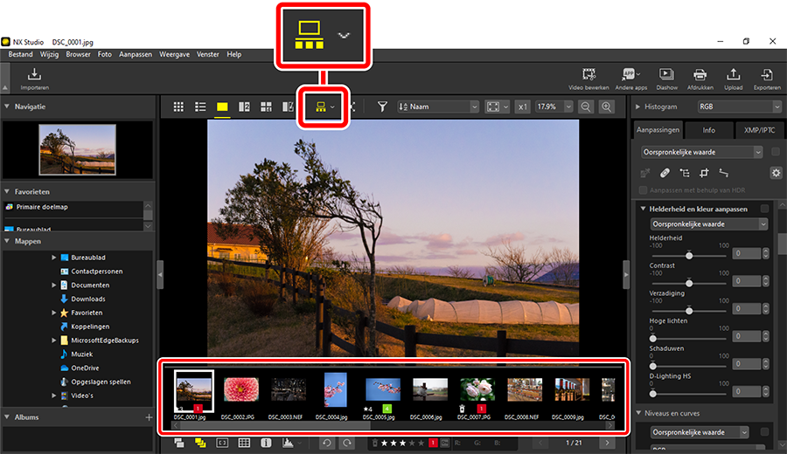Expand the Histogram panel
787x454 pixels.
638,107
